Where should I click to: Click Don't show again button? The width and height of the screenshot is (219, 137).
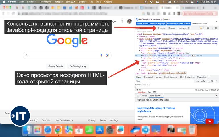pyautogui.click(x=200, y=24)
